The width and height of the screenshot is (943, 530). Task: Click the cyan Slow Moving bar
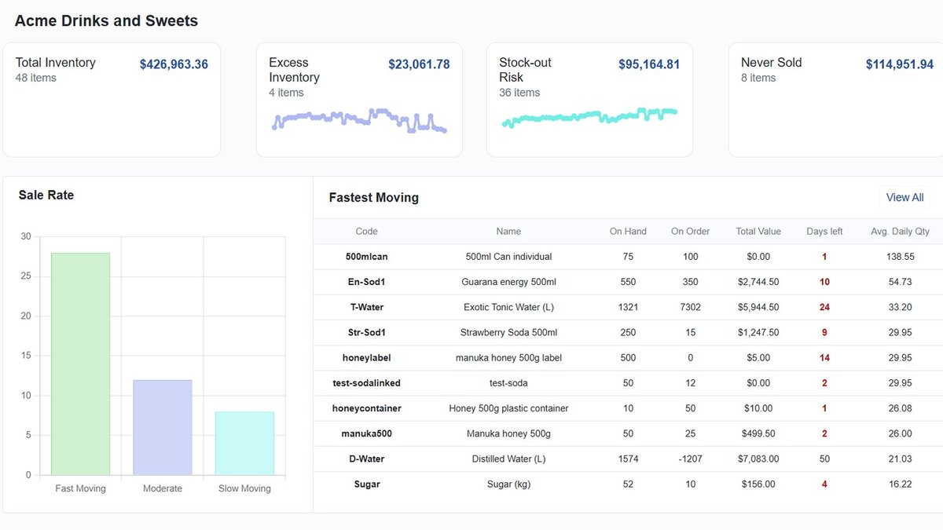244,443
